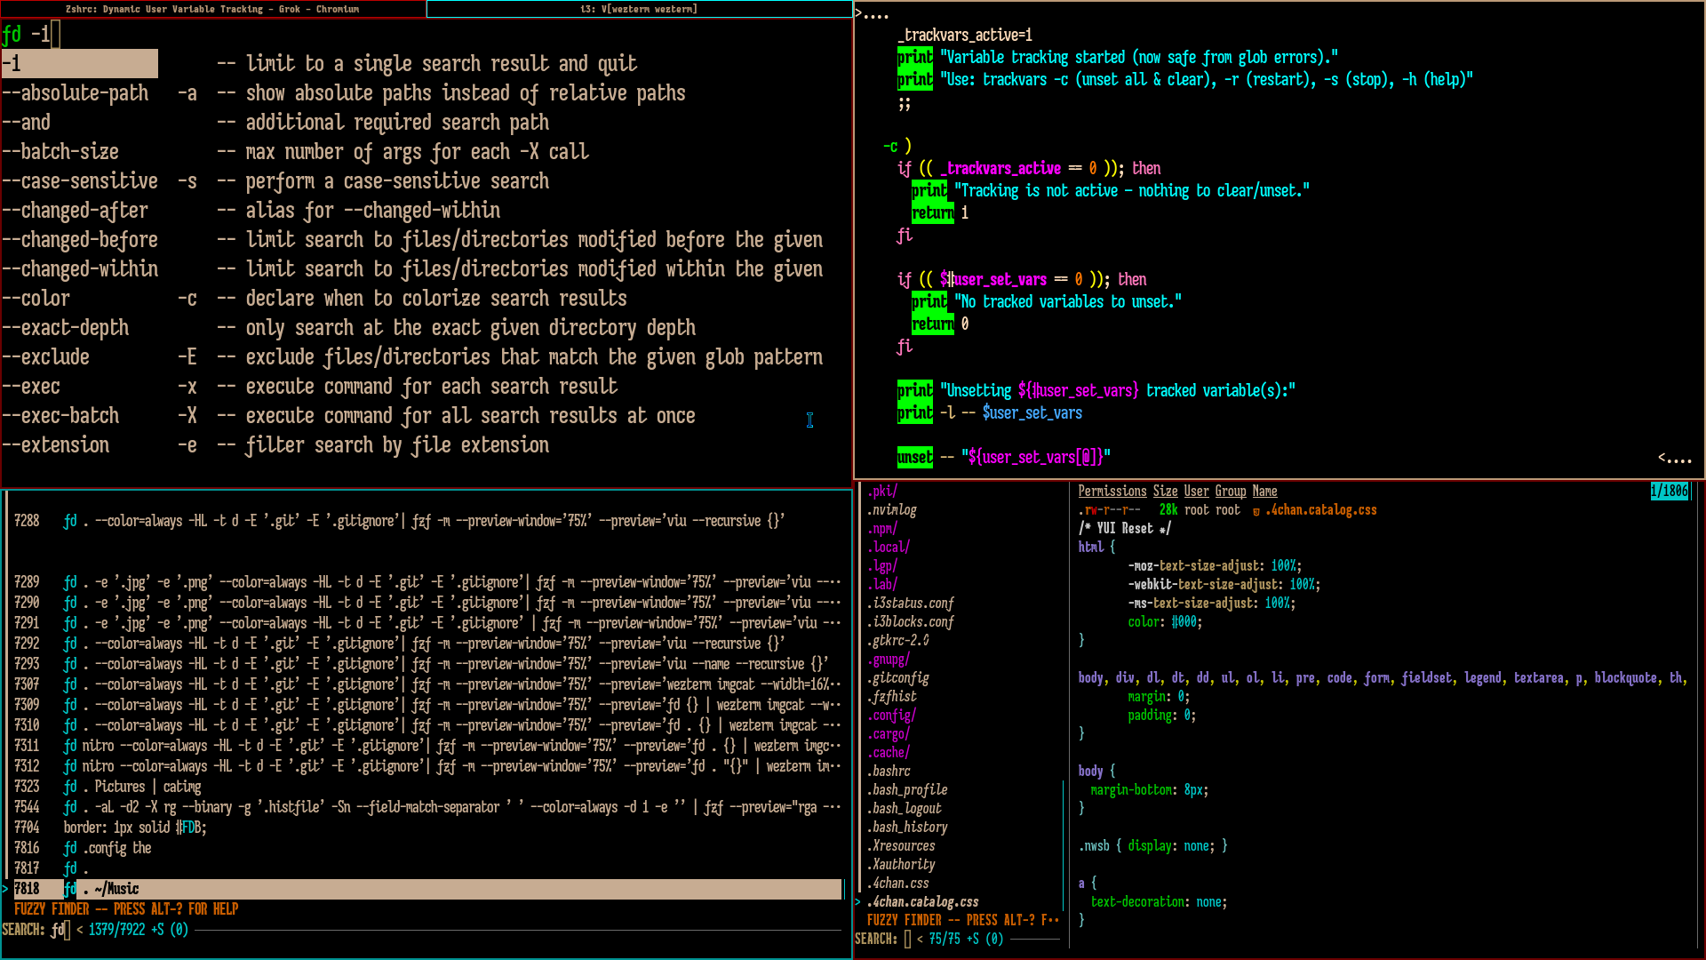
Task: Select the highlighted -1 completion entry
Action: 79,63
